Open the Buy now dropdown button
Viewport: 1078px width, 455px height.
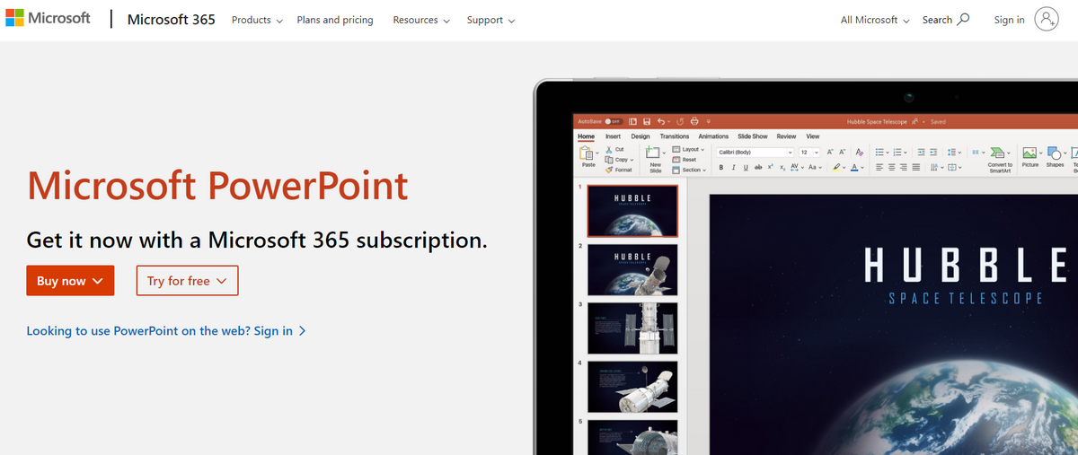pyautogui.click(x=70, y=281)
